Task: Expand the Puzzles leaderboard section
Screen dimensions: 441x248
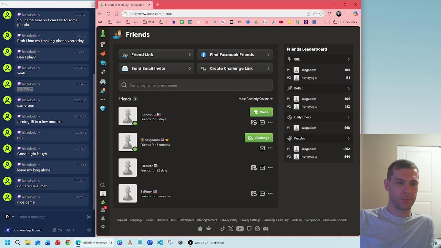Action: (319, 138)
